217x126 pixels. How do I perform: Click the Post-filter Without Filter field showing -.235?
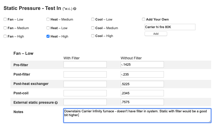coord(142,74)
